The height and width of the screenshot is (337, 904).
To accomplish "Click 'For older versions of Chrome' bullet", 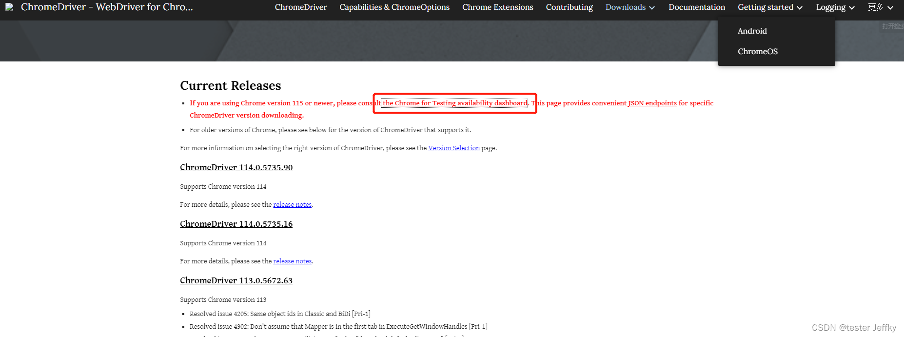I will pyautogui.click(x=330, y=130).
